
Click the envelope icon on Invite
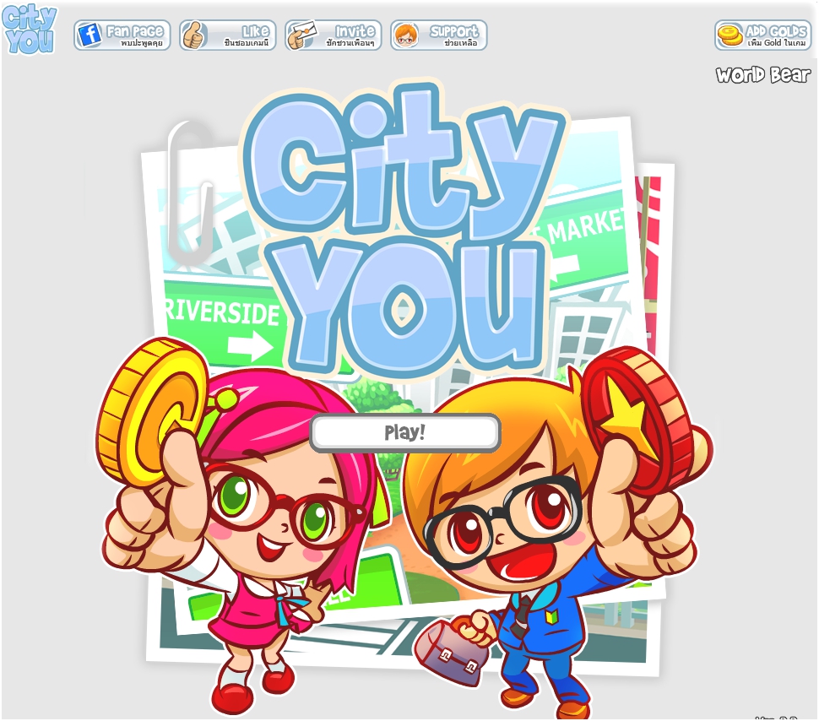pyautogui.click(x=302, y=35)
